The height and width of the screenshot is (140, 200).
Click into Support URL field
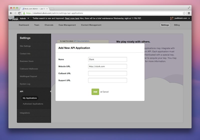pyautogui.click(x=107, y=80)
